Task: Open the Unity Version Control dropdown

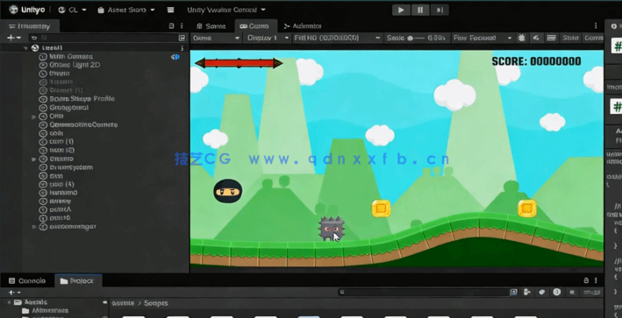Action: pyautogui.click(x=226, y=10)
